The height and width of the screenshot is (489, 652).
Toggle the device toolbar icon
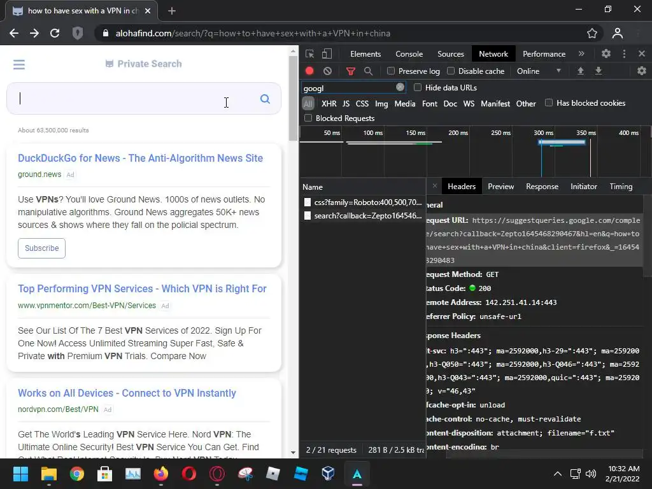point(327,54)
